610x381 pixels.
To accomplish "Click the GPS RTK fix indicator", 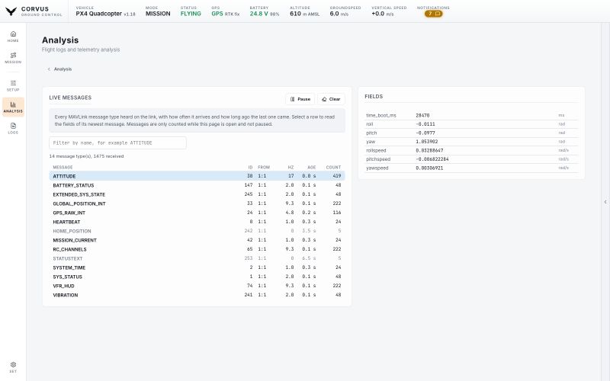I will (x=226, y=14).
